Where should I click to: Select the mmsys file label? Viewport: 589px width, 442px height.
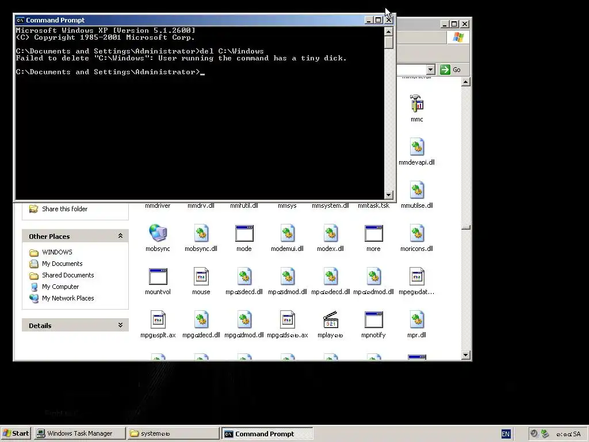point(288,205)
